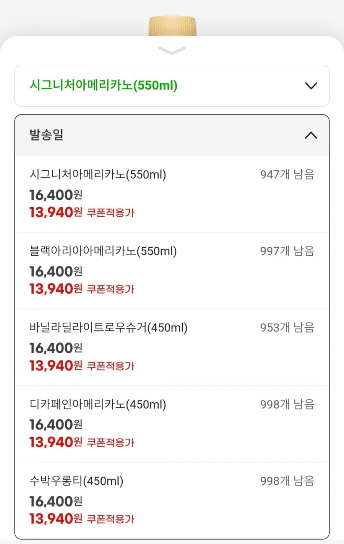Click the up chevron in 발송일 header

(x=311, y=135)
